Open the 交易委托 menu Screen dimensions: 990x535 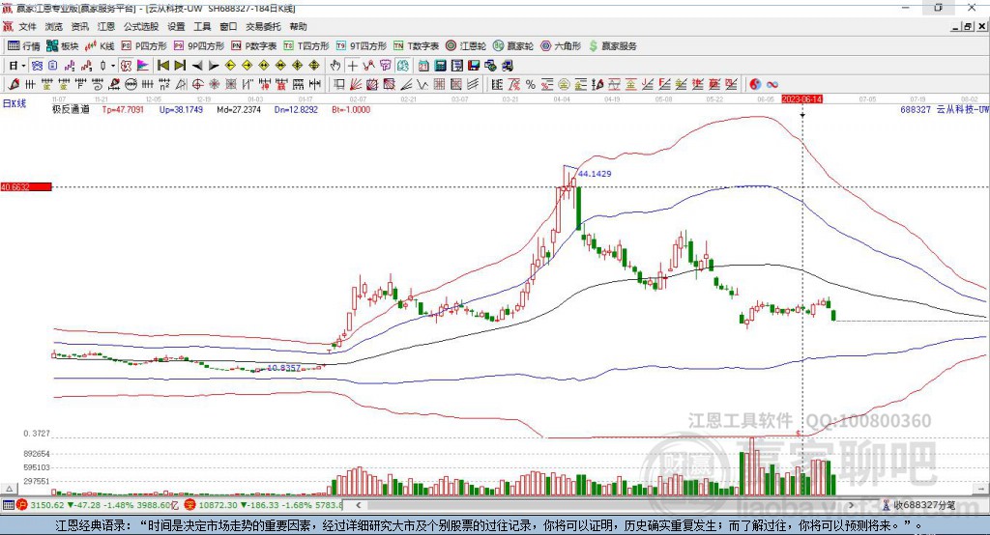click(x=263, y=26)
